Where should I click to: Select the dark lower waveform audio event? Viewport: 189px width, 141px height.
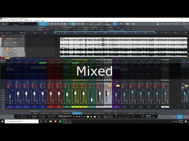(124, 52)
